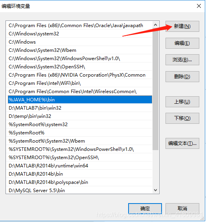Confirm with the 确定 button
The height and width of the screenshot is (222, 206).
145,209
